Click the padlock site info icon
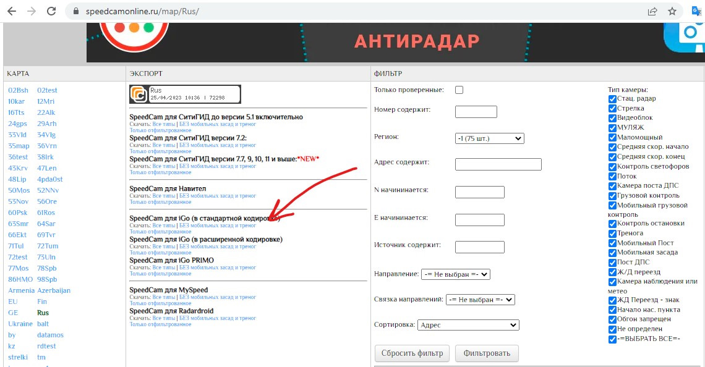Viewport: 705px width, 367px height. 76,12
